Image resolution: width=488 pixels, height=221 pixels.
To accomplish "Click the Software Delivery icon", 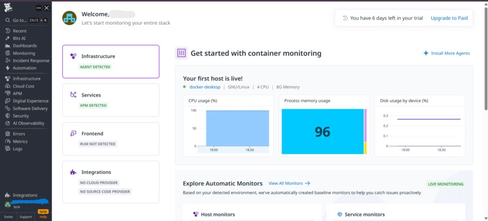I will coord(8,108).
